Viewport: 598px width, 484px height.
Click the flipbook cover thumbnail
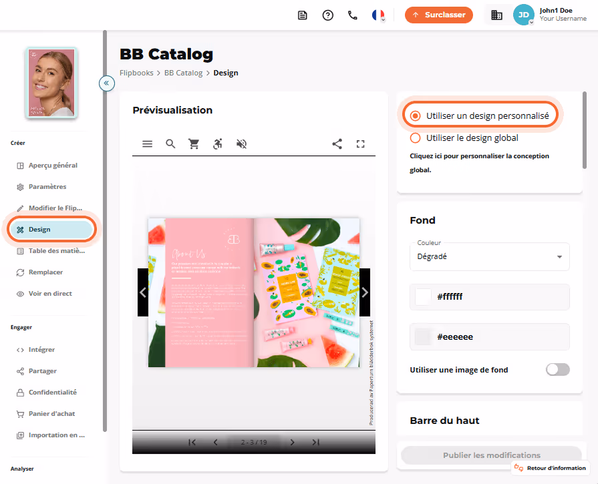(x=51, y=82)
